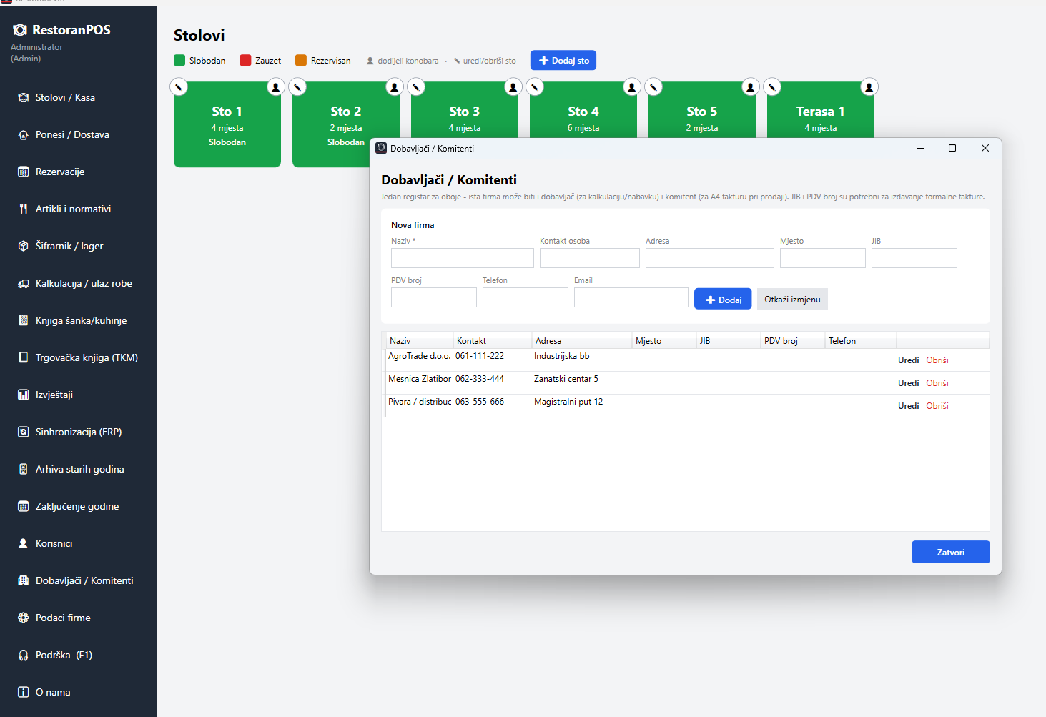Close the dialog with the Zatvori button
Viewport: 1046px width, 717px height.
click(x=950, y=552)
